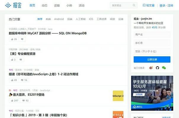This screenshot has width=179, height=118.
Task: Select the 前端 category tab
Action: coord(48,19)
